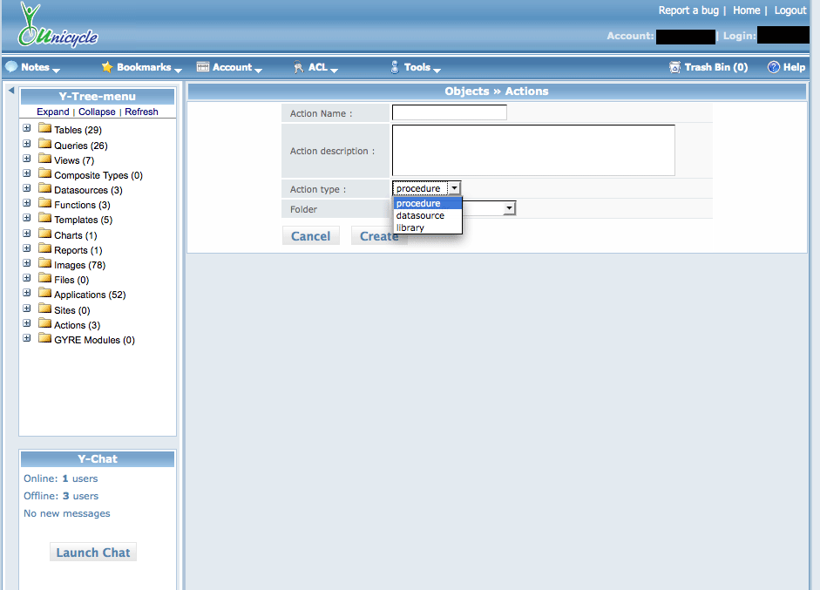Choose datasource from action type list

[420, 215]
